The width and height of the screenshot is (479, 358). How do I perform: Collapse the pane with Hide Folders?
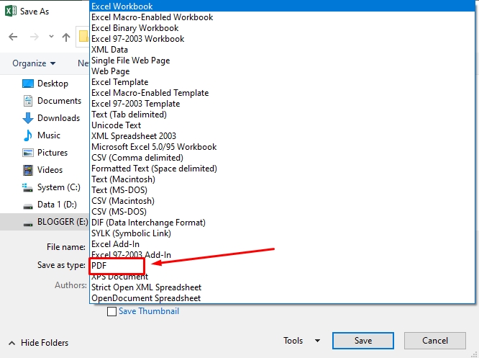39,343
